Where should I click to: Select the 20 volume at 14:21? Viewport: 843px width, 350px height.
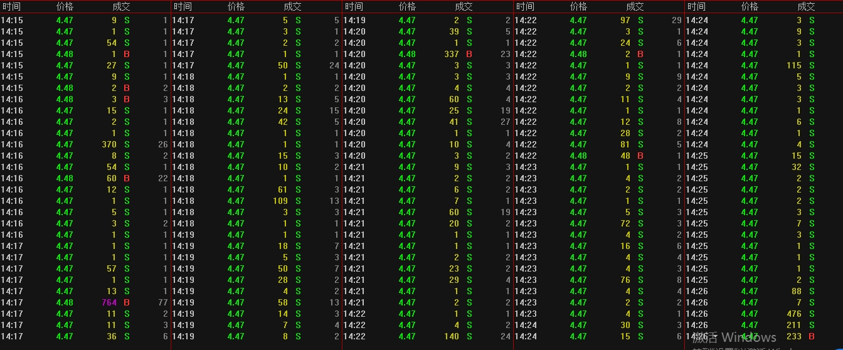click(454, 223)
